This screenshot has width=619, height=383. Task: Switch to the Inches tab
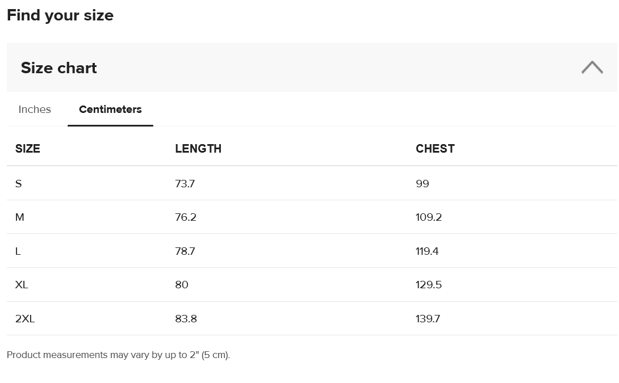35,110
